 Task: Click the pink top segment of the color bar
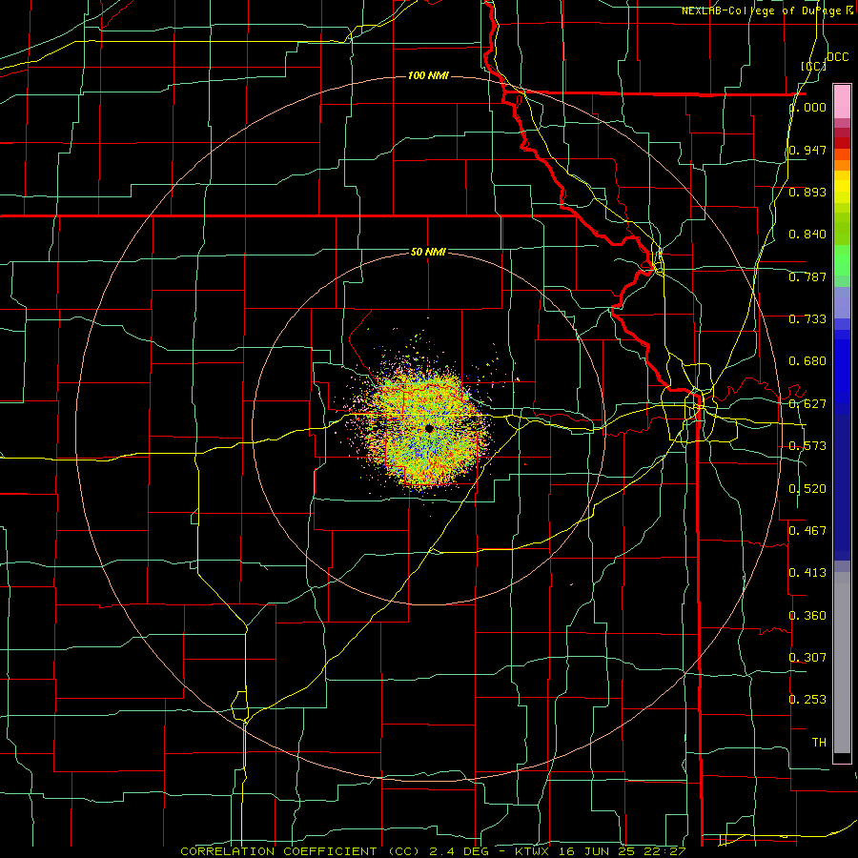842,101
